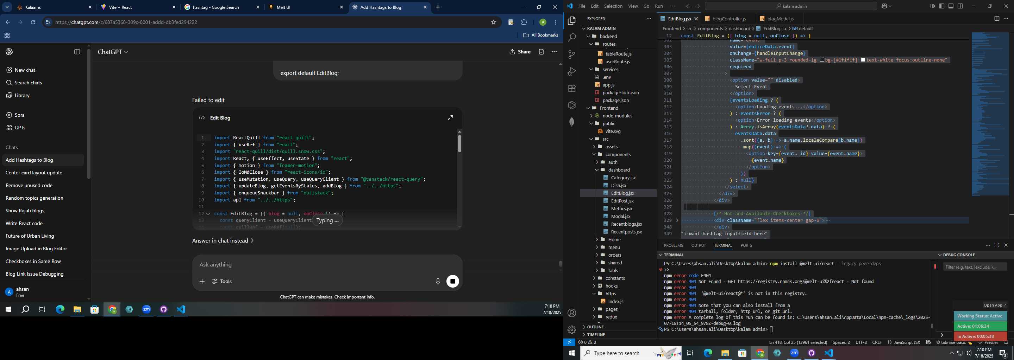Click Open App button in VS Code
Viewport: 1014px width, 360px height.
click(x=995, y=306)
